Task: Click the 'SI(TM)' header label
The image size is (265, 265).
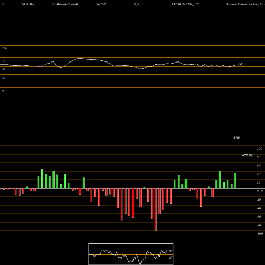Action: tap(101, 4)
